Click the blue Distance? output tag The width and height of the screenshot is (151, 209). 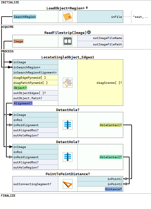[x=114, y=189]
